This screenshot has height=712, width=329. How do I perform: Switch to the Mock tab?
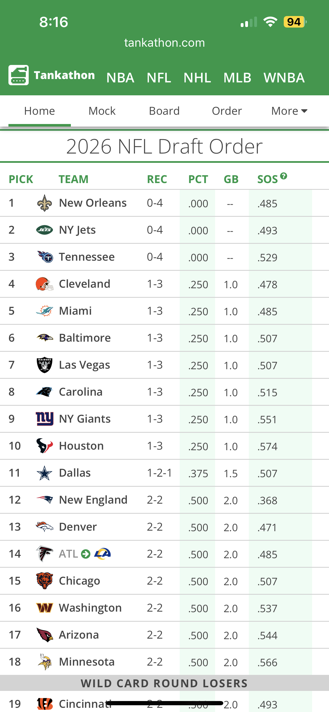(x=102, y=111)
